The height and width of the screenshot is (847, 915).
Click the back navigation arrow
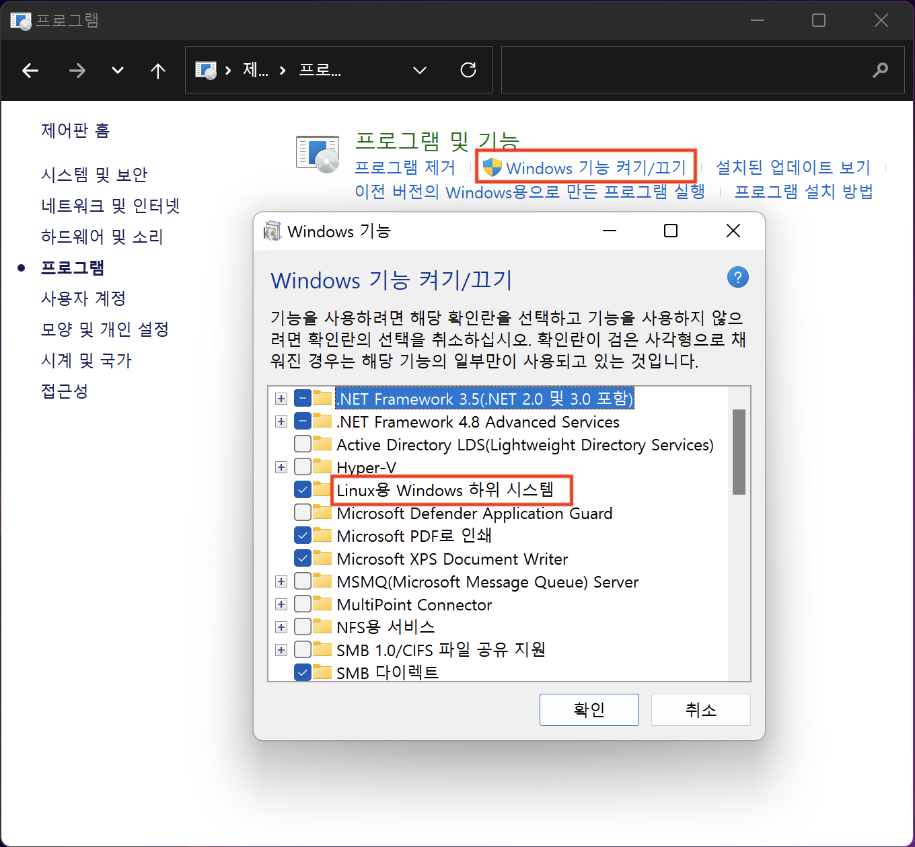coord(30,70)
